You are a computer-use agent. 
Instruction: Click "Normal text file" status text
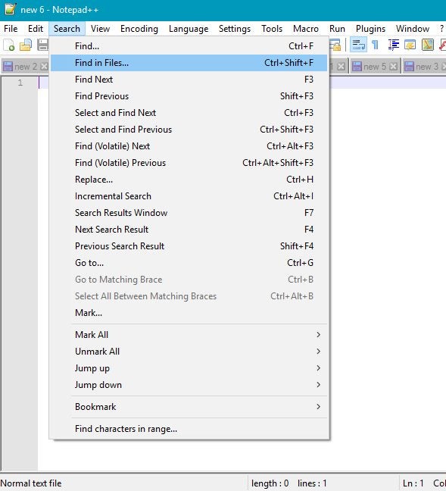31,483
